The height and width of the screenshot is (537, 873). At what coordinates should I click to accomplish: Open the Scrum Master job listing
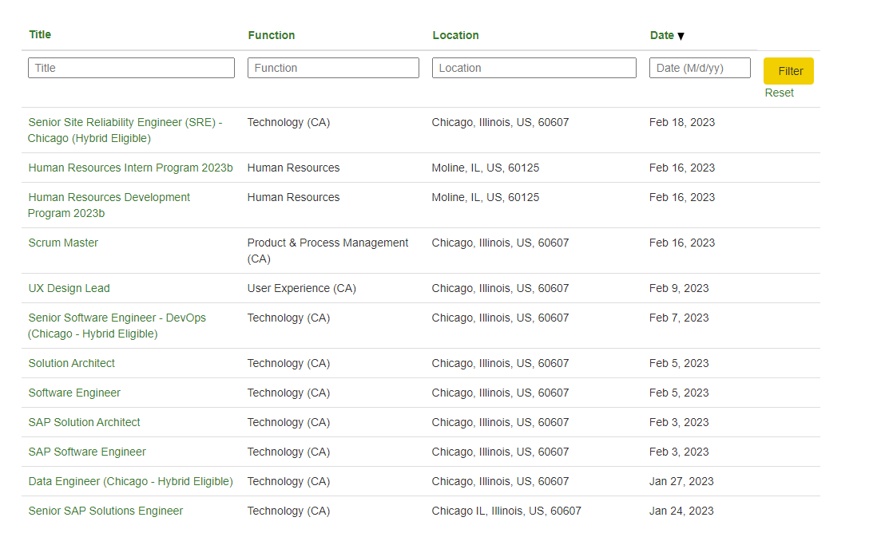click(x=63, y=243)
